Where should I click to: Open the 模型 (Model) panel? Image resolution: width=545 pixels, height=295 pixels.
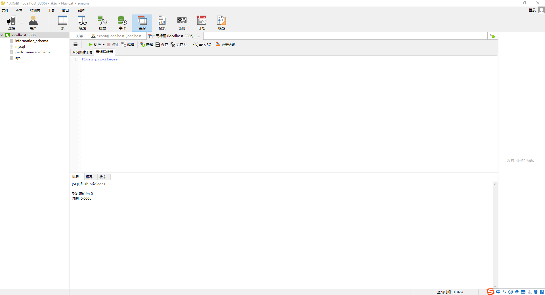(221, 23)
